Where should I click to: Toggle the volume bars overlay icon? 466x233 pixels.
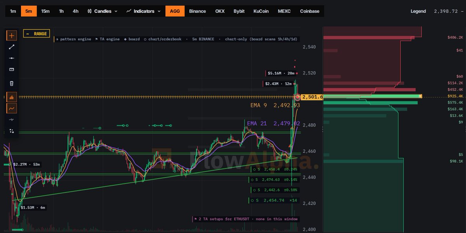[x=12, y=97]
